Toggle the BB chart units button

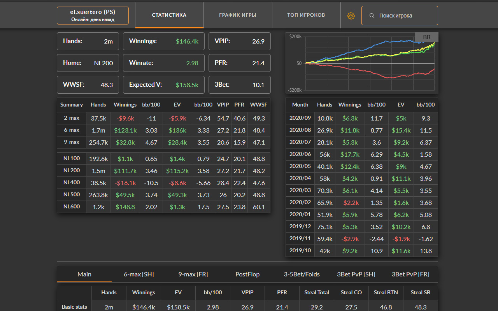[x=426, y=37]
